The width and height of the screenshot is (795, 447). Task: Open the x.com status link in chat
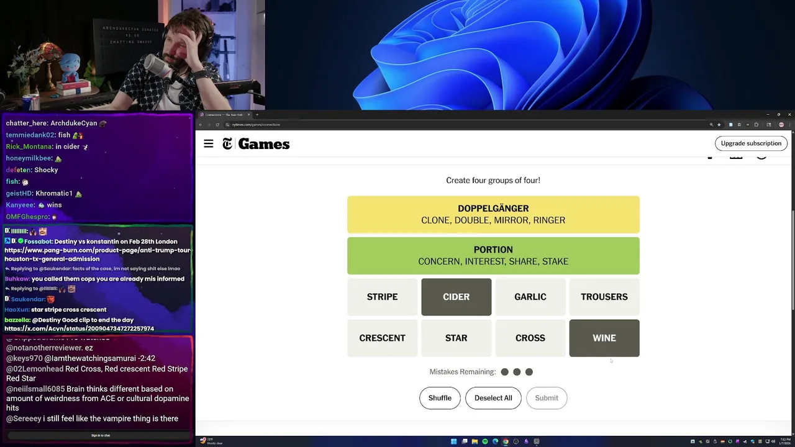79,328
